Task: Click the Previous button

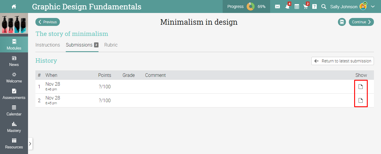Action: click(48, 22)
